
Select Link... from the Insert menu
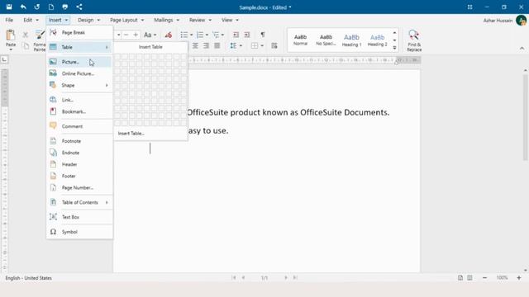[79, 100]
